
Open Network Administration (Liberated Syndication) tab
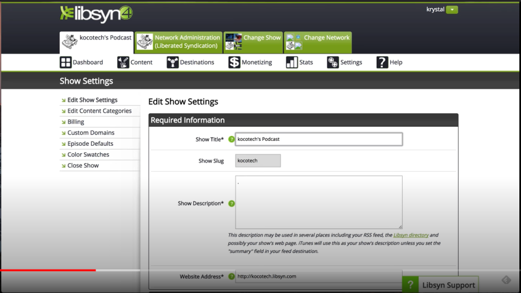point(179,42)
